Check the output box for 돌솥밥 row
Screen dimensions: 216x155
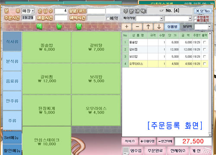pyautogui.click(x=204, y=42)
